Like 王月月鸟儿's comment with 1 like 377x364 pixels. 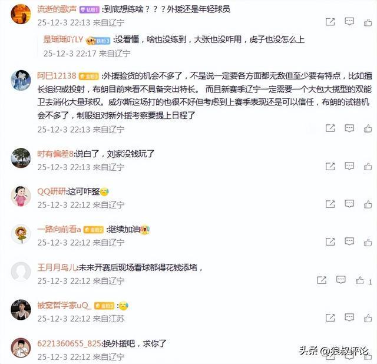(360, 280)
